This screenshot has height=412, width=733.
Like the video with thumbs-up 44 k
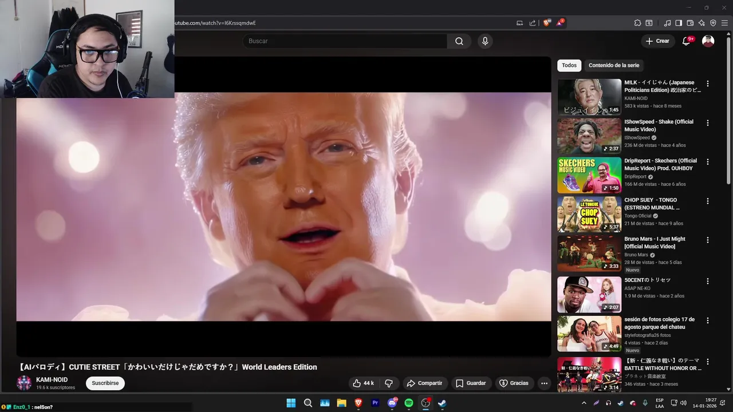click(x=363, y=383)
